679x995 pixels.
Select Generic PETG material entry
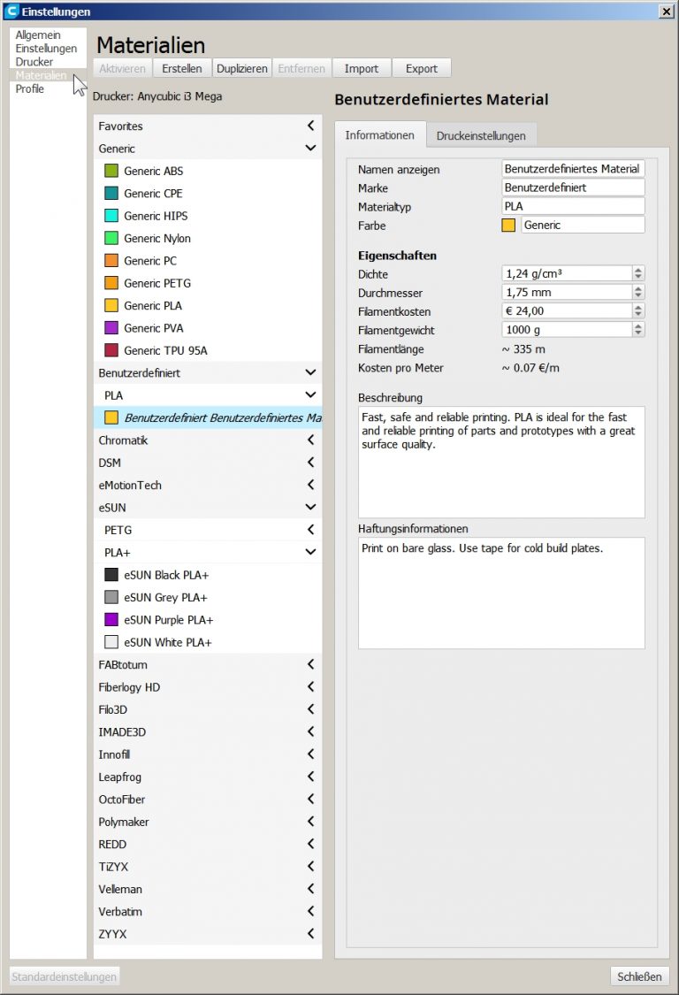[156, 283]
